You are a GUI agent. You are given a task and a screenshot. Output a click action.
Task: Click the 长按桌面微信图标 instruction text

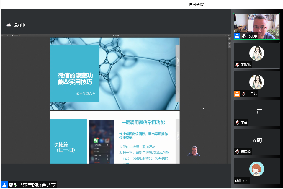pos(143,136)
